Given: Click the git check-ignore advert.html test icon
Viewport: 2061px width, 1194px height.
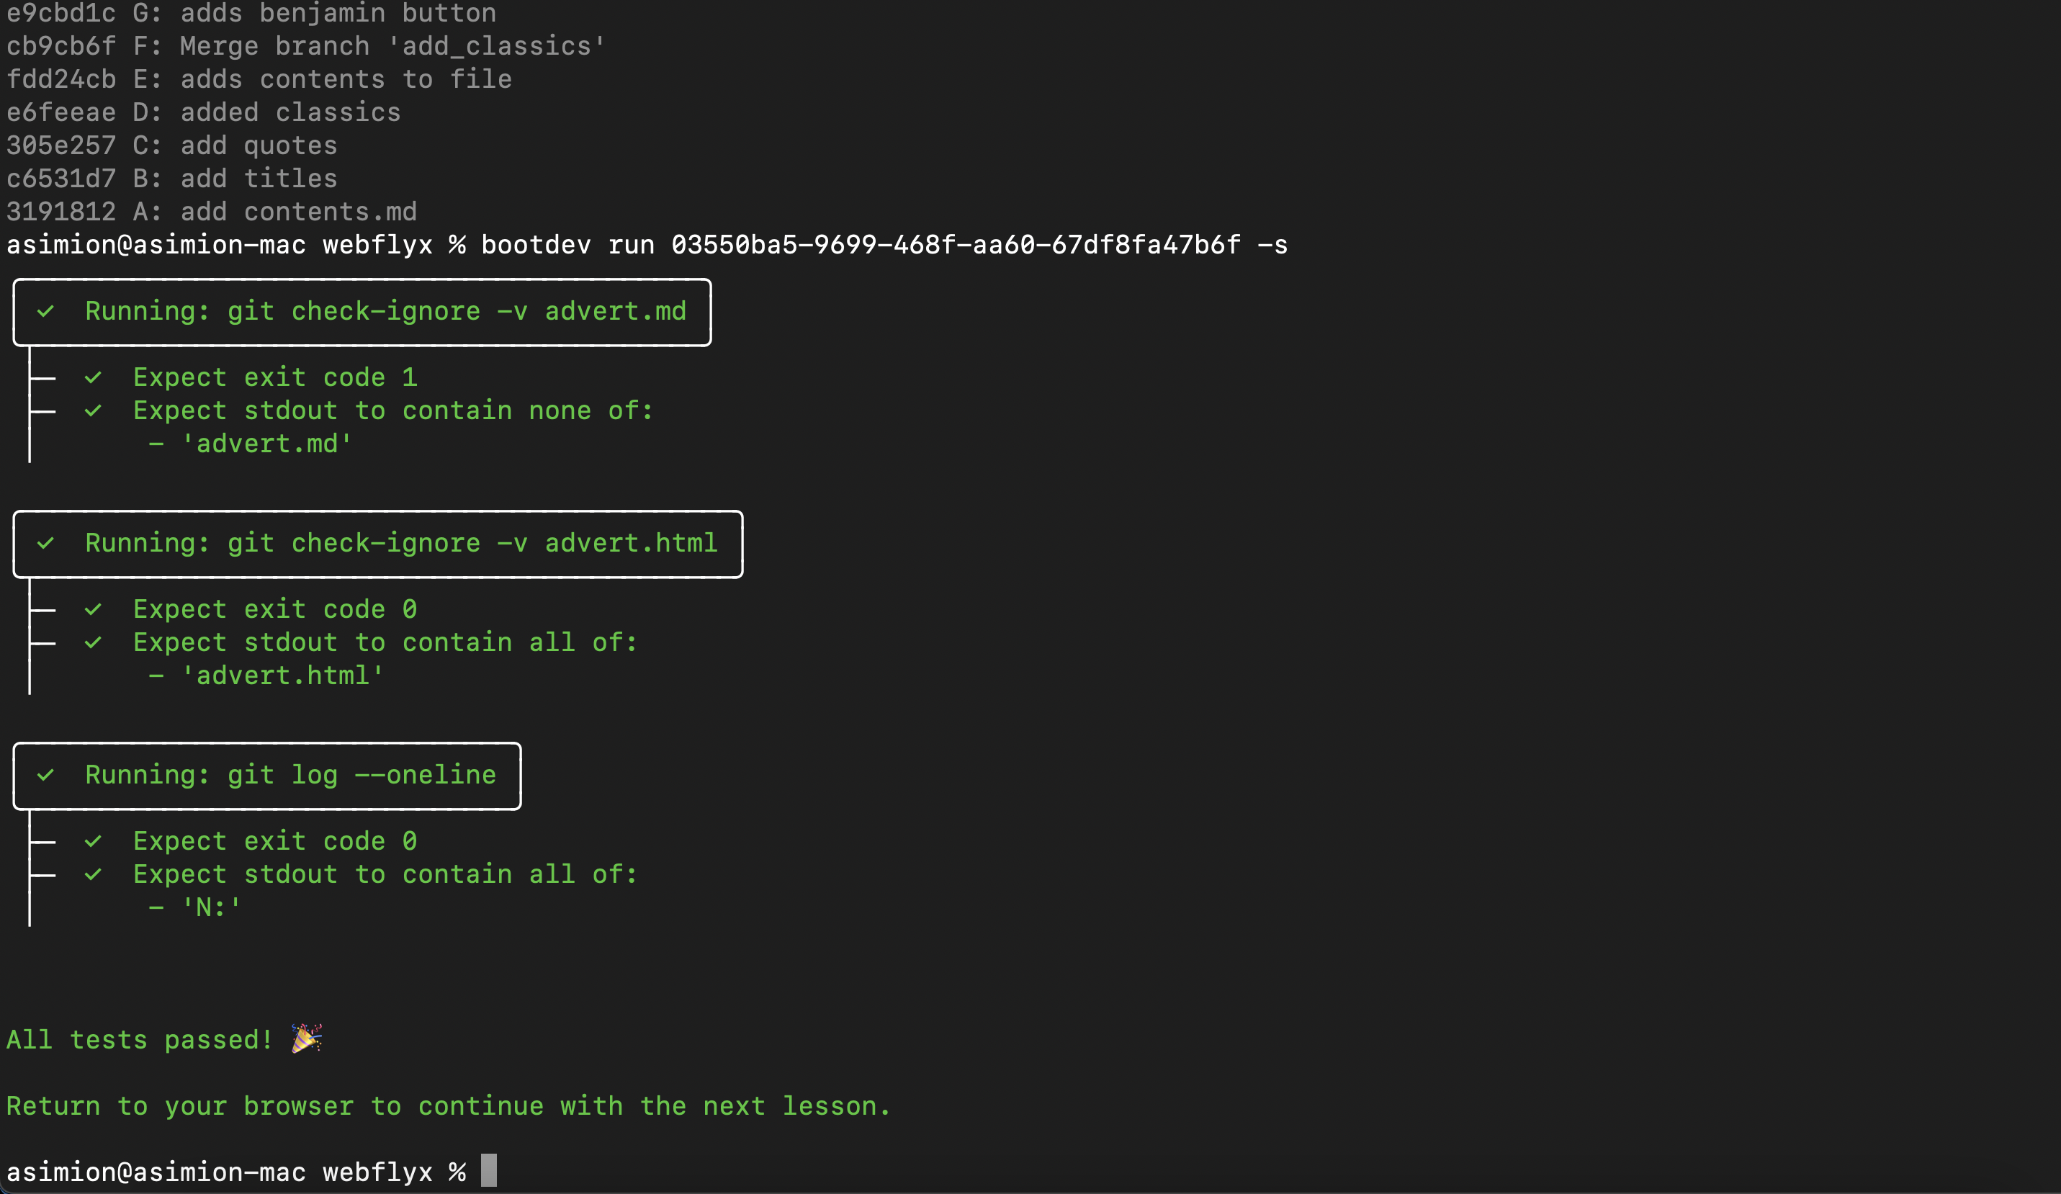Looking at the screenshot, I should tap(45, 543).
